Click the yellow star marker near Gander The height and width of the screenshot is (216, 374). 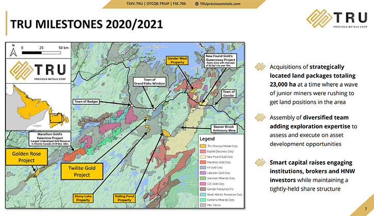pyautogui.click(x=201, y=103)
